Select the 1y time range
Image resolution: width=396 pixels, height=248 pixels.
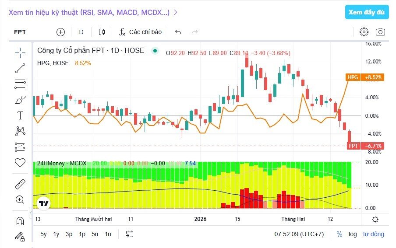(x=56, y=234)
